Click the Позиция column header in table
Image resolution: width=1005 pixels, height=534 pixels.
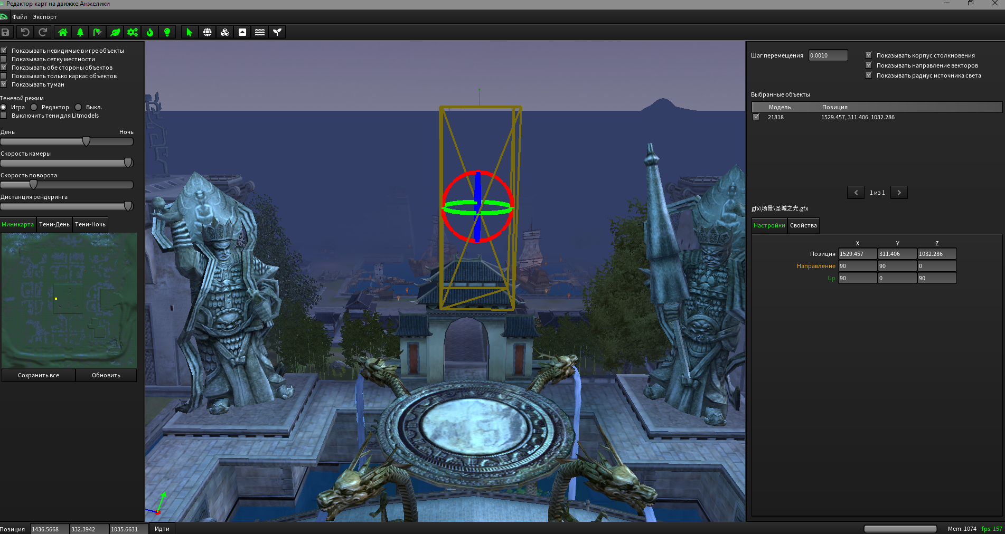click(834, 107)
